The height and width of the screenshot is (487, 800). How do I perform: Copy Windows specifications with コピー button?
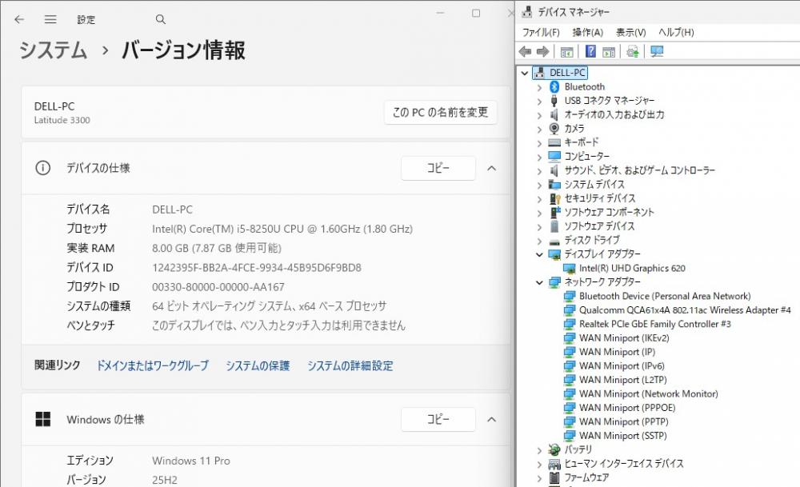[438, 419]
